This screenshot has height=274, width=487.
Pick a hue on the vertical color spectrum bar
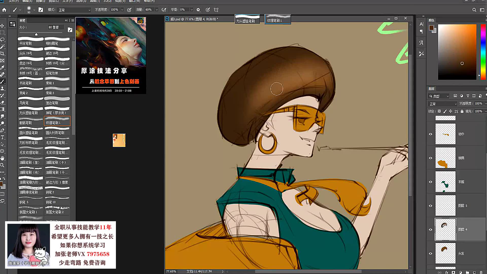(x=483, y=52)
